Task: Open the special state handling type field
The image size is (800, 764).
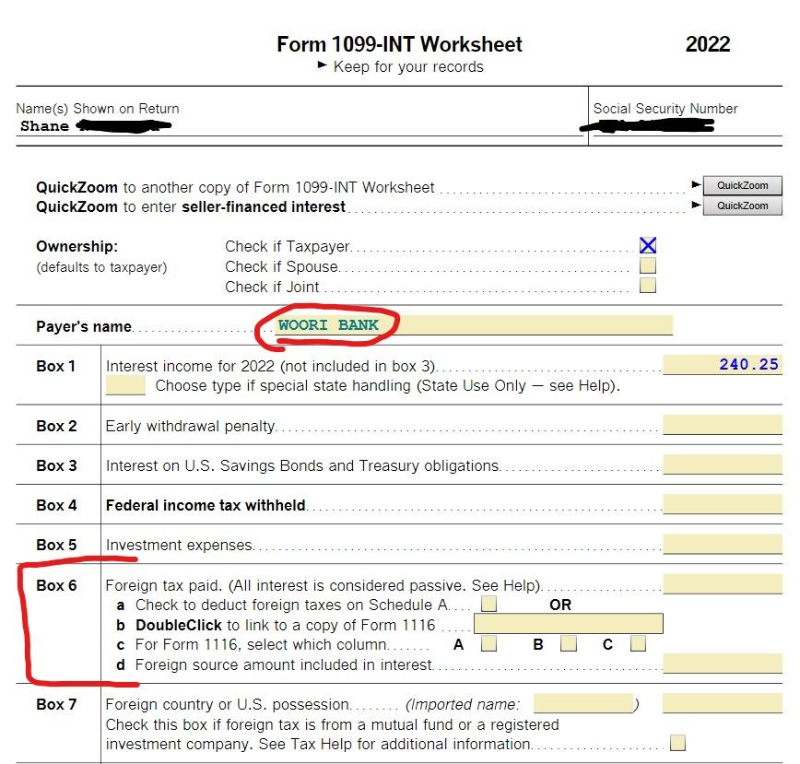Action: point(125,385)
